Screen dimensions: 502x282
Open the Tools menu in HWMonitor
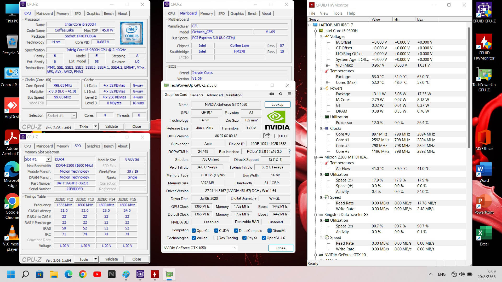click(x=338, y=13)
